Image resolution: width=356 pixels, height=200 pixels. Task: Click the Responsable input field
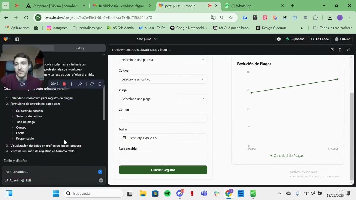click(x=163, y=157)
